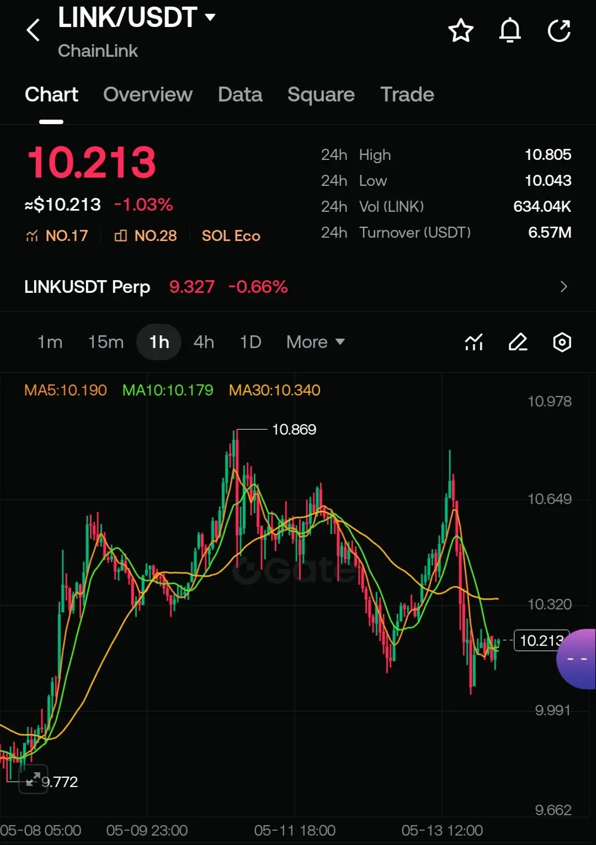Tap the 05-09 23:00 time axis label
This screenshot has width=596, height=845.
coord(147,831)
